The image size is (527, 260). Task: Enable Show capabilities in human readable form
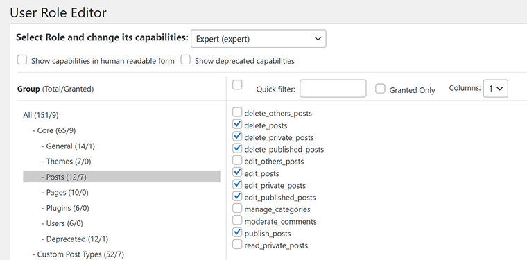click(22, 60)
